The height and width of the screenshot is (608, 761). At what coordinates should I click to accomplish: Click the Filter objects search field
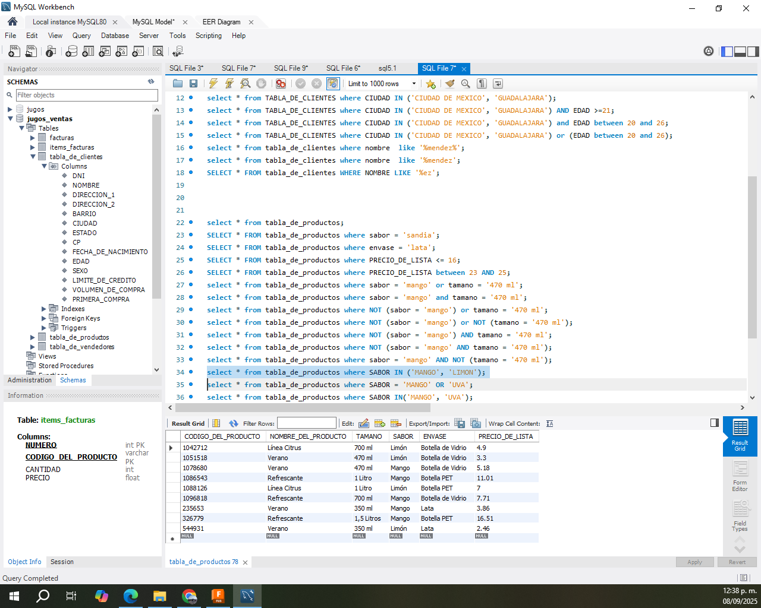[87, 95]
